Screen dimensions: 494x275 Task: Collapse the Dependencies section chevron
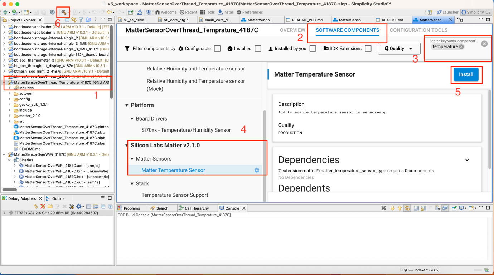click(467, 160)
